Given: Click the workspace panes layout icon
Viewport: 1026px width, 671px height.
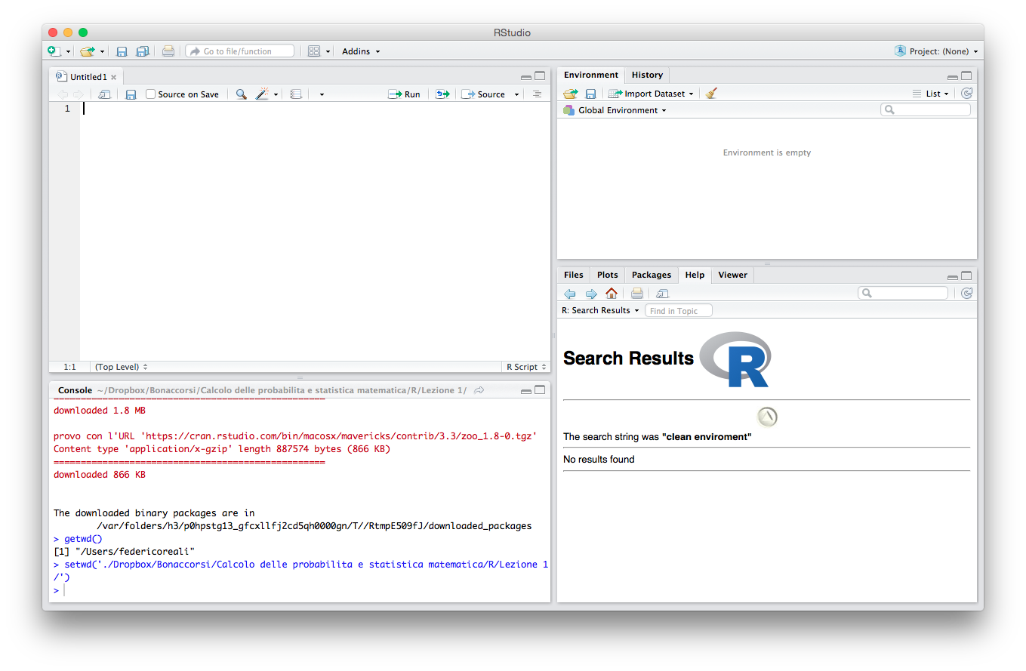Looking at the screenshot, I should (x=314, y=51).
